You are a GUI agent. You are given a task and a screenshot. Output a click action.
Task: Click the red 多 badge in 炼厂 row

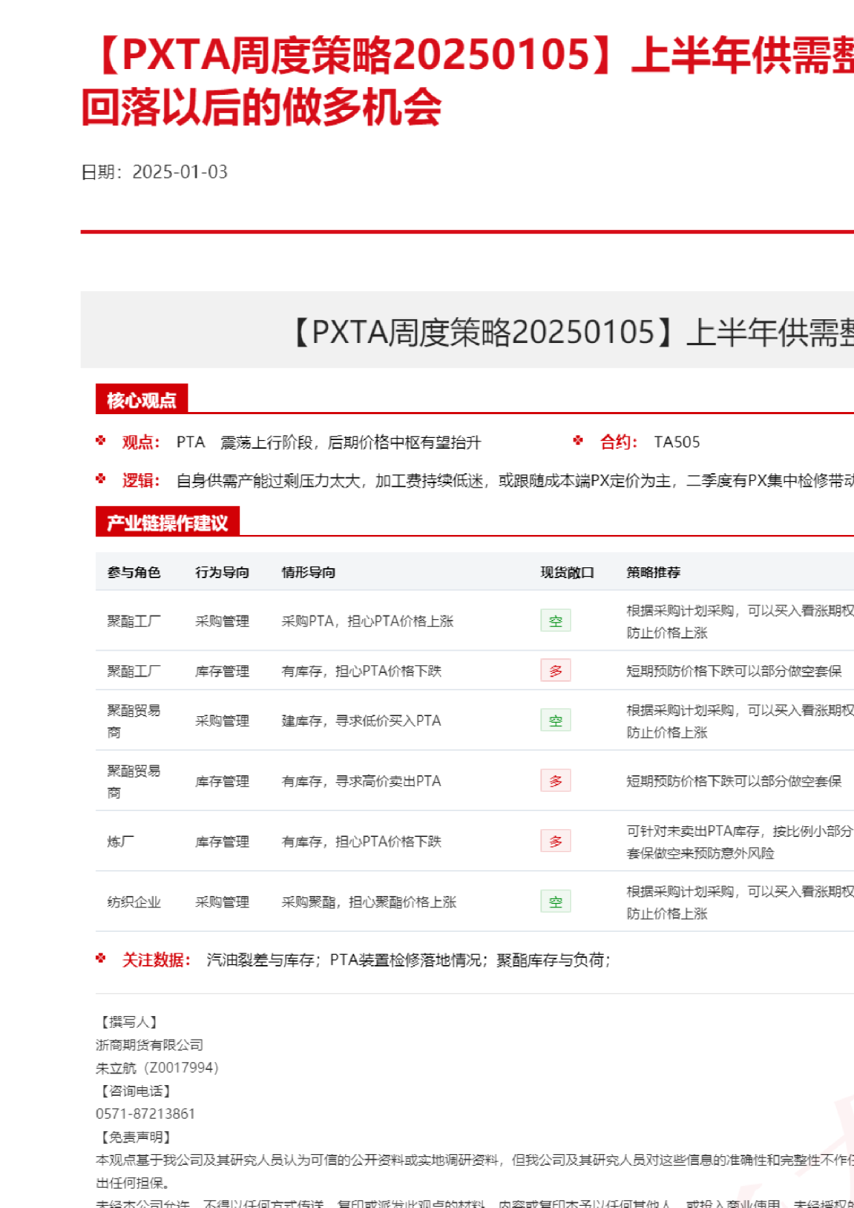click(x=555, y=841)
